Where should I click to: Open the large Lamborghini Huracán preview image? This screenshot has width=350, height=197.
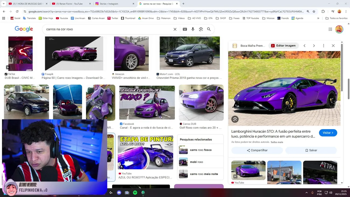click(284, 88)
